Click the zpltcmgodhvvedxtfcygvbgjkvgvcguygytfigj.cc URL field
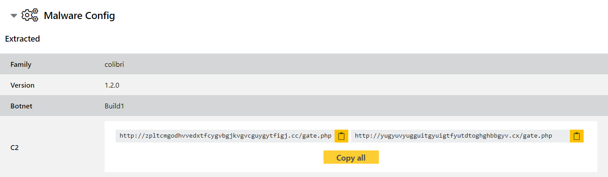 225,136
